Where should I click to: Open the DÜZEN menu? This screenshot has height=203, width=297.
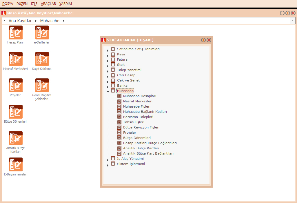(22, 4)
